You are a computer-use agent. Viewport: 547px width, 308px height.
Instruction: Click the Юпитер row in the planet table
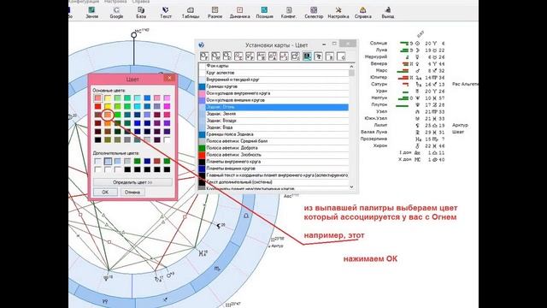click(407, 77)
